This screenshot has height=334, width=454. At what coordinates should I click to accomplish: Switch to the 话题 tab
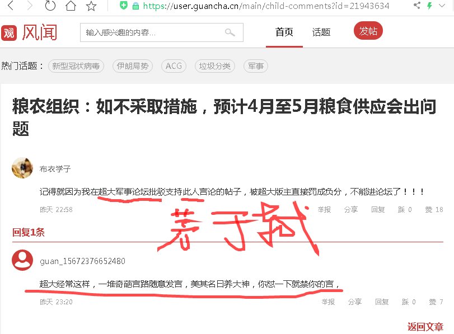point(321,32)
